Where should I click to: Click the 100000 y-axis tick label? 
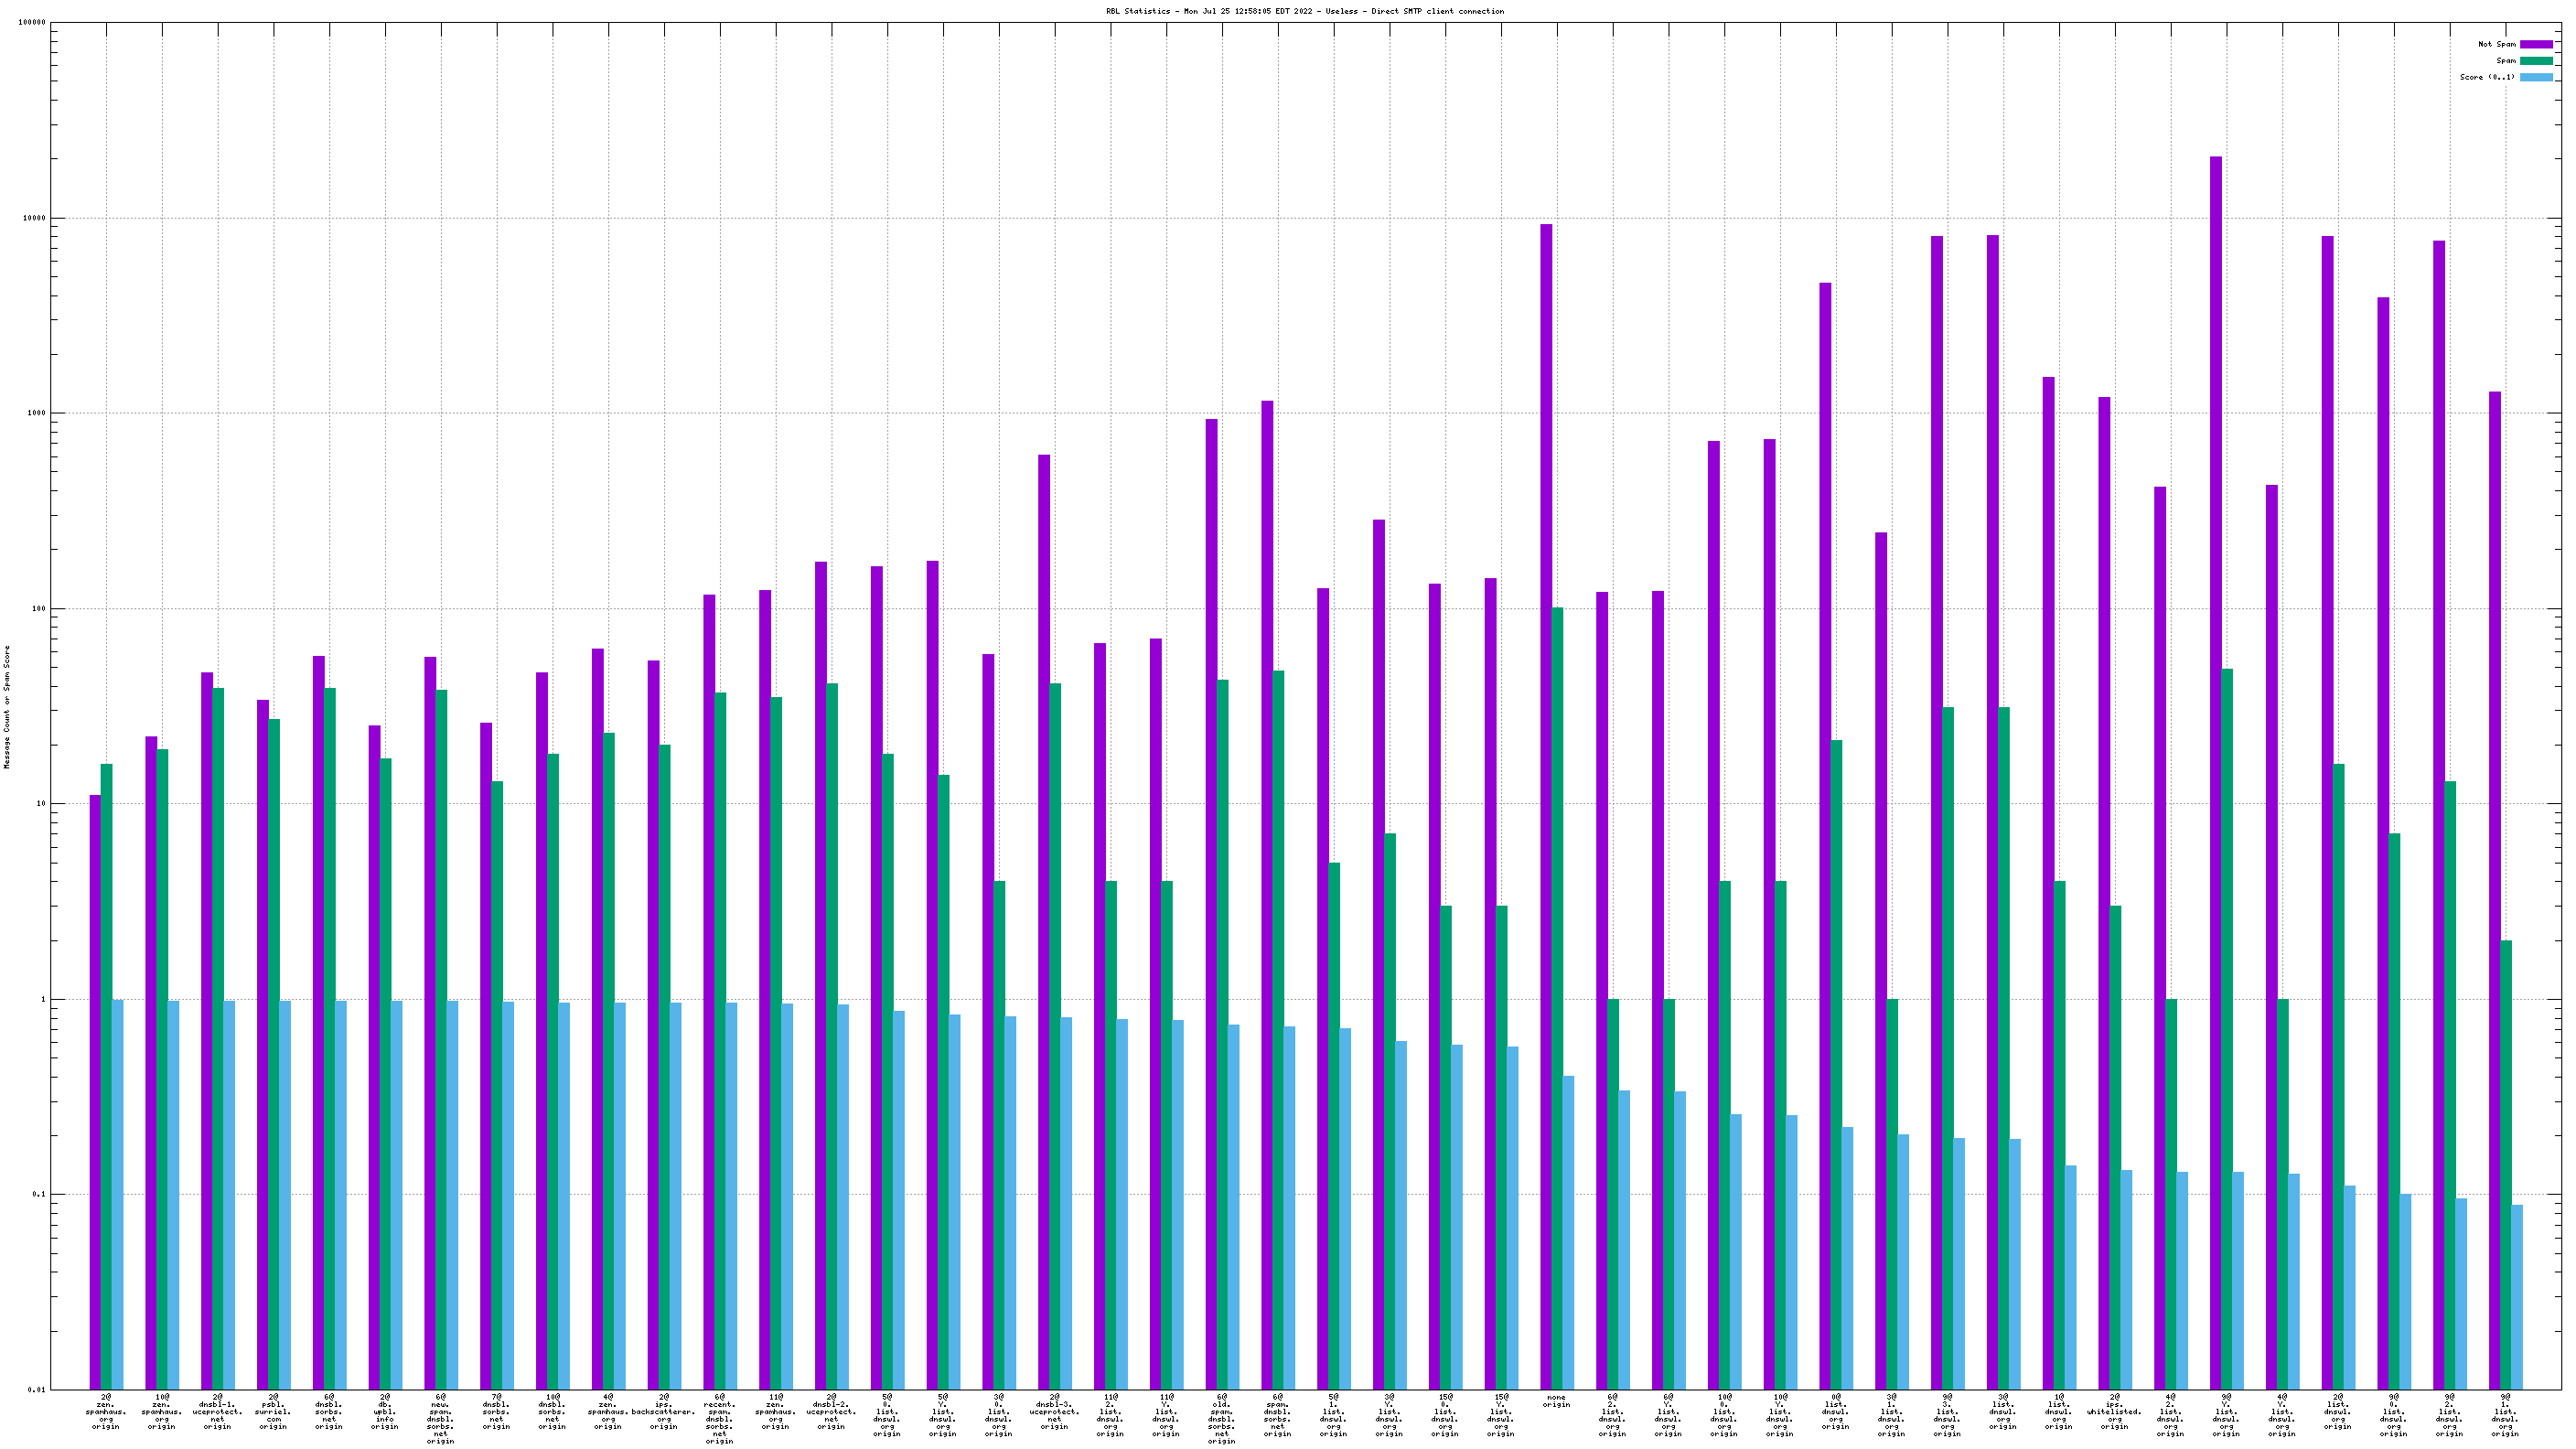coord(32,23)
